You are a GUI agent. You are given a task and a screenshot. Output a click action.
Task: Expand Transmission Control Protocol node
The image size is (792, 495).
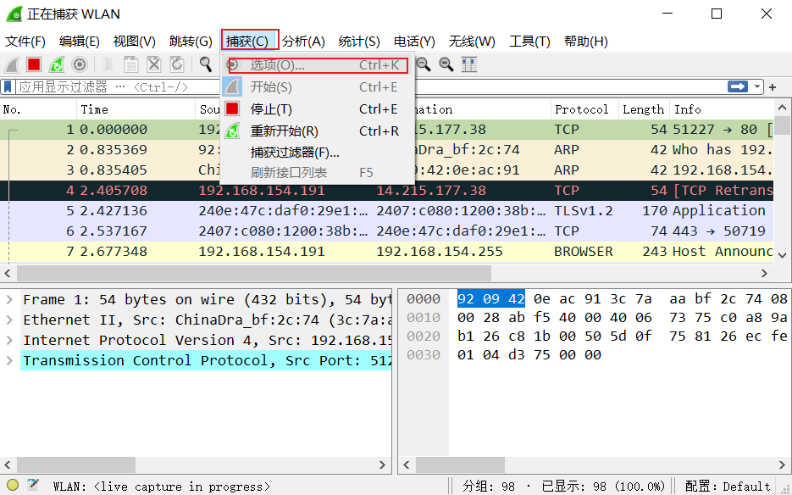(x=9, y=360)
